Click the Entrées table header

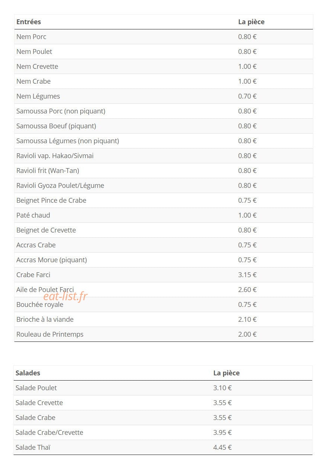pos(29,22)
